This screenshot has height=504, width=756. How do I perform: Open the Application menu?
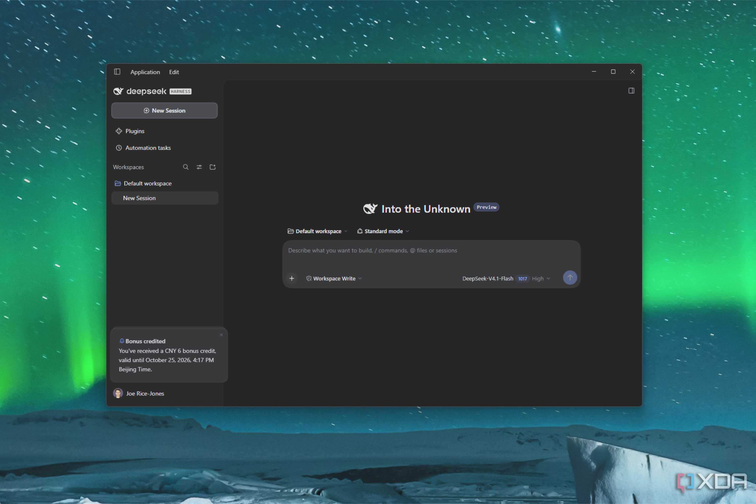tap(145, 72)
